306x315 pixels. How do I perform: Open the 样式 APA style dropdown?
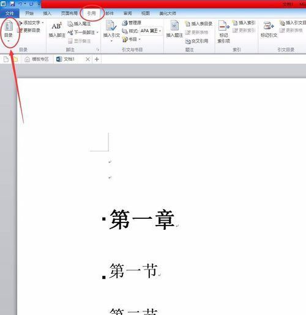151,31
